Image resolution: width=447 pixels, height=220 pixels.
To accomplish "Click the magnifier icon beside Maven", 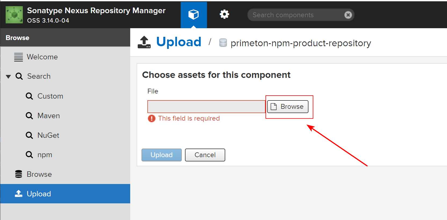I will tap(29, 116).
